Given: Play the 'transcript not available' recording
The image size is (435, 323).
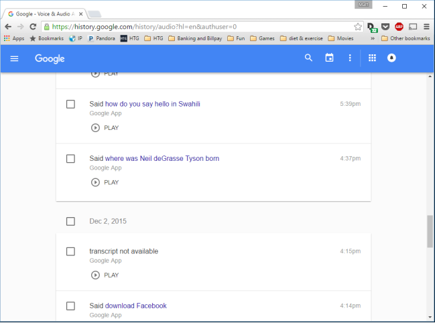Looking at the screenshot, I should pos(105,275).
